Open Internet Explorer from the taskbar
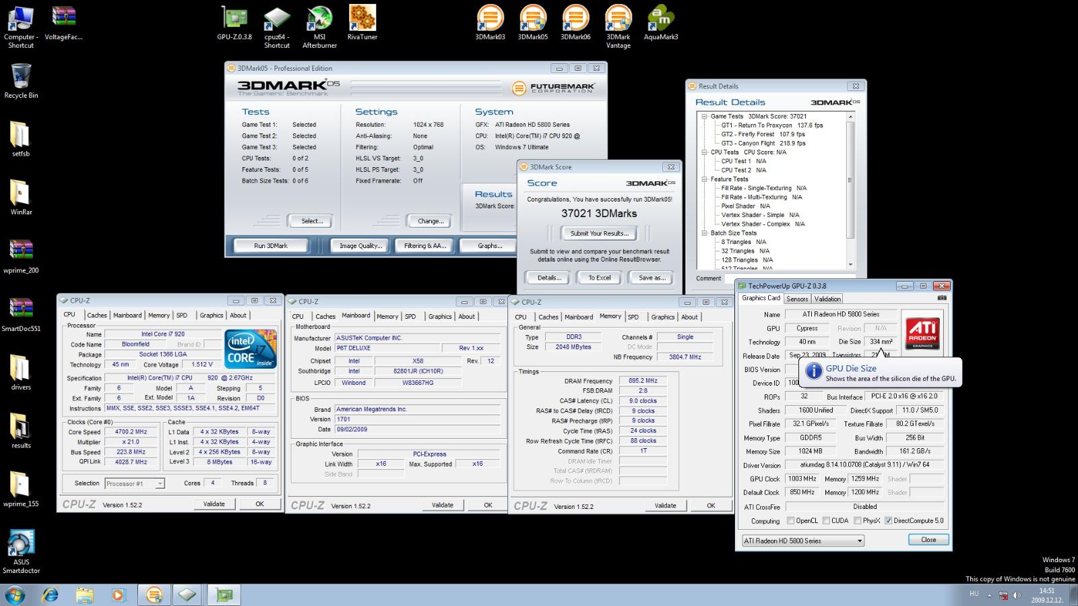The image size is (1078, 606). pos(51,595)
